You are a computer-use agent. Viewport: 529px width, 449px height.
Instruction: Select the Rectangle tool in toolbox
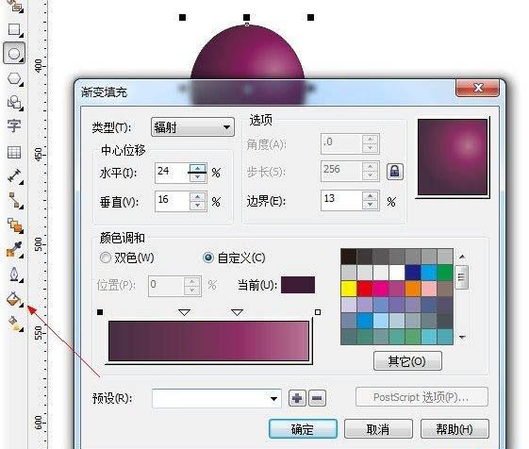(x=14, y=29)
